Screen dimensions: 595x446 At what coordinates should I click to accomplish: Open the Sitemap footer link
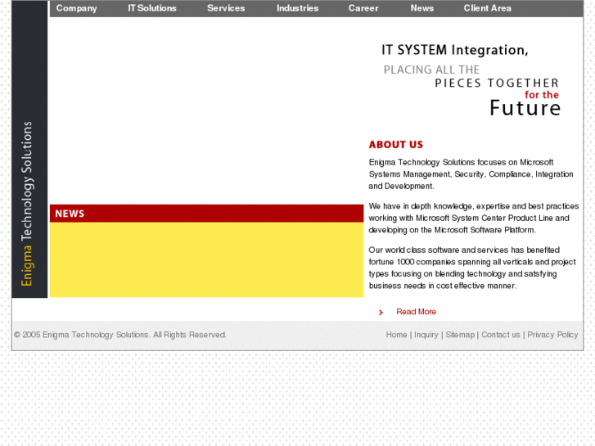459,335
